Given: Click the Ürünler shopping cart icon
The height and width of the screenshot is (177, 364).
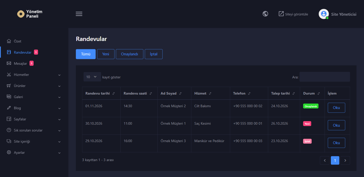Looking at the screenshot, I should click(9, 86).
